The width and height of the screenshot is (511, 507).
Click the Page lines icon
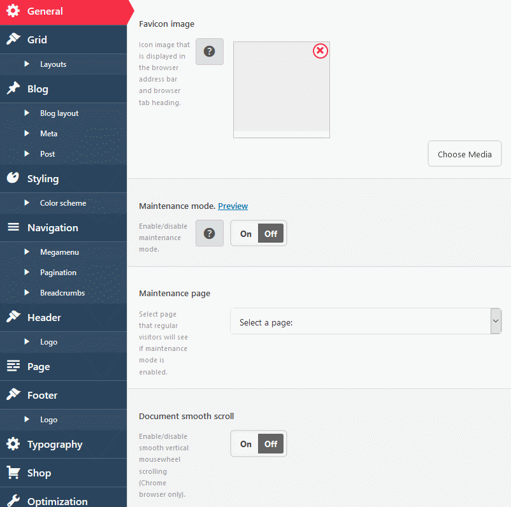coord(13,366)
